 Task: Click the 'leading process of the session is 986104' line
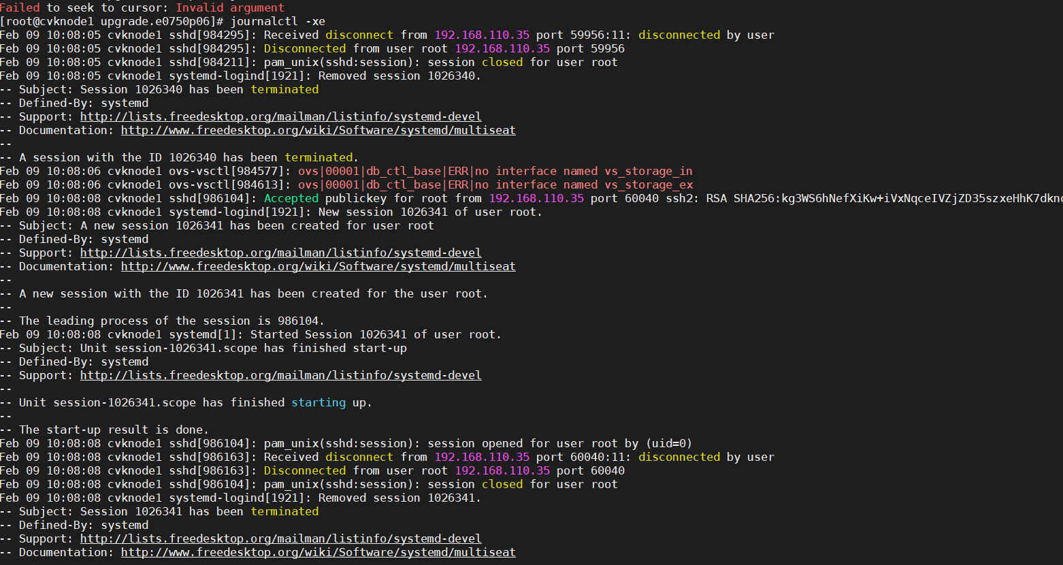171,321
